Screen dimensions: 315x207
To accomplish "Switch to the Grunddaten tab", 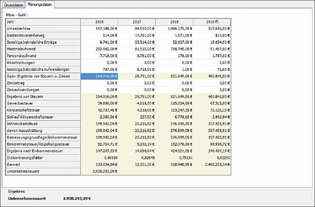I will point(13,4).
